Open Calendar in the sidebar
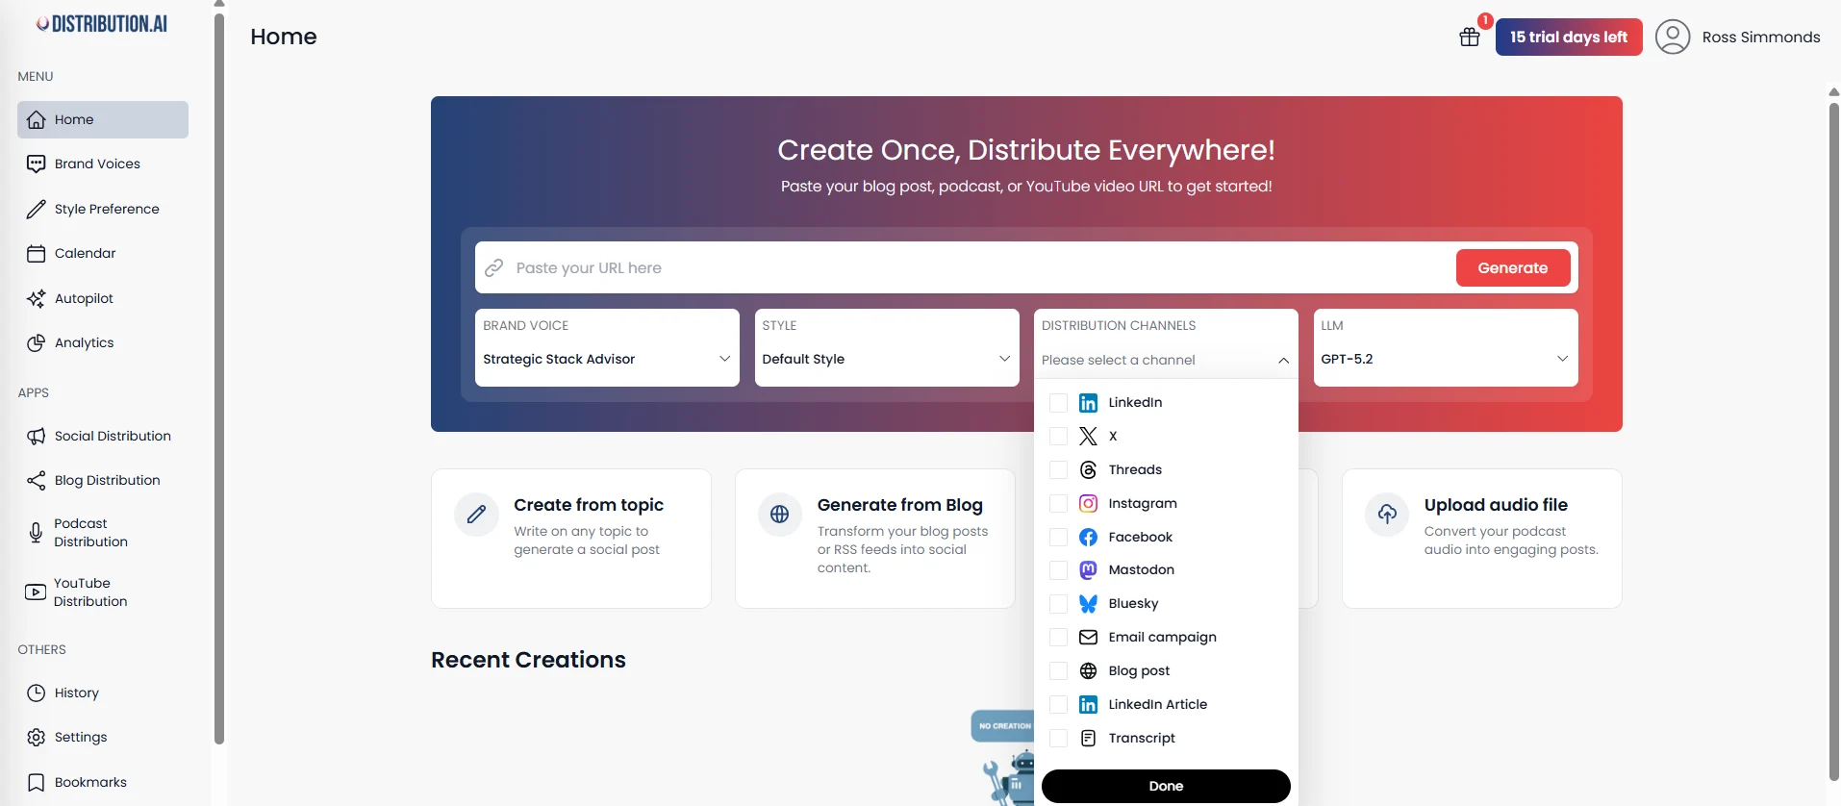Viewport: 1841px width, 806px height. 103,254
